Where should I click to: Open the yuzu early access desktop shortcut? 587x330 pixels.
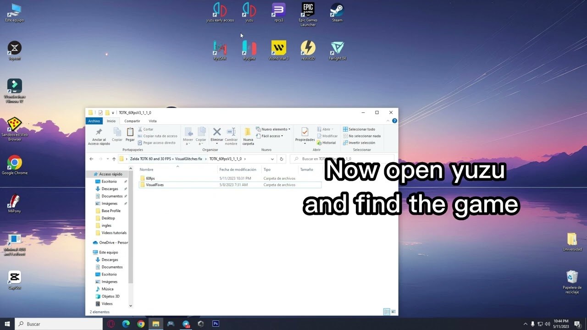pos(220,12)
